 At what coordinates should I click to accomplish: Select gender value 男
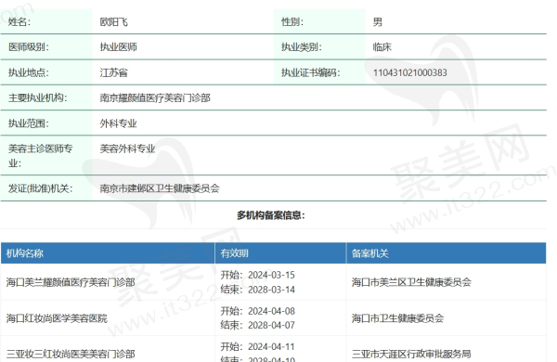[378, 22]
